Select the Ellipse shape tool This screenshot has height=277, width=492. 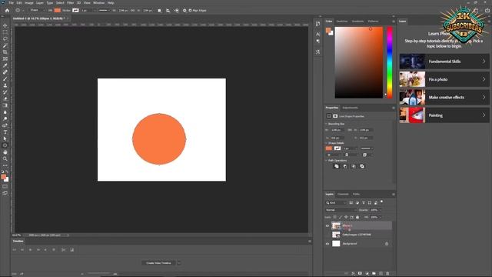(x=5, y=145)
